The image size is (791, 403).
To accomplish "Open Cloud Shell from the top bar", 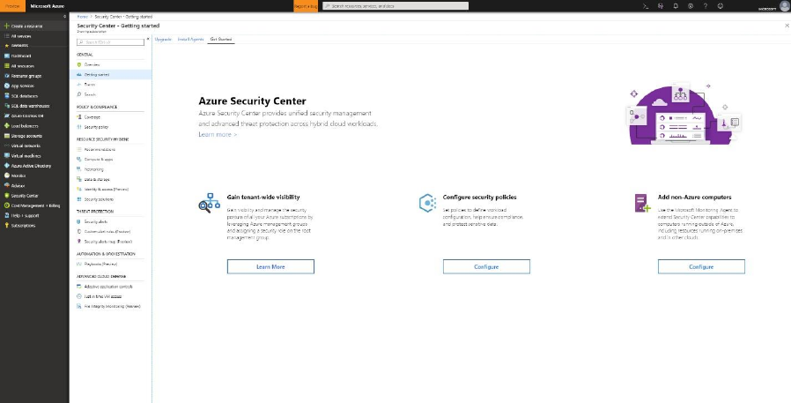I will [x=646, y=6].
